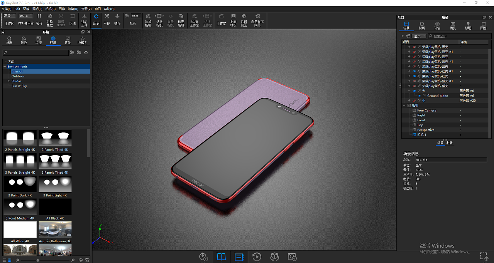This screenshot has width=494, height=263.
Task: Expand the 小 group in scene tree
Action: pyautogui.click(x=409, y=101)
